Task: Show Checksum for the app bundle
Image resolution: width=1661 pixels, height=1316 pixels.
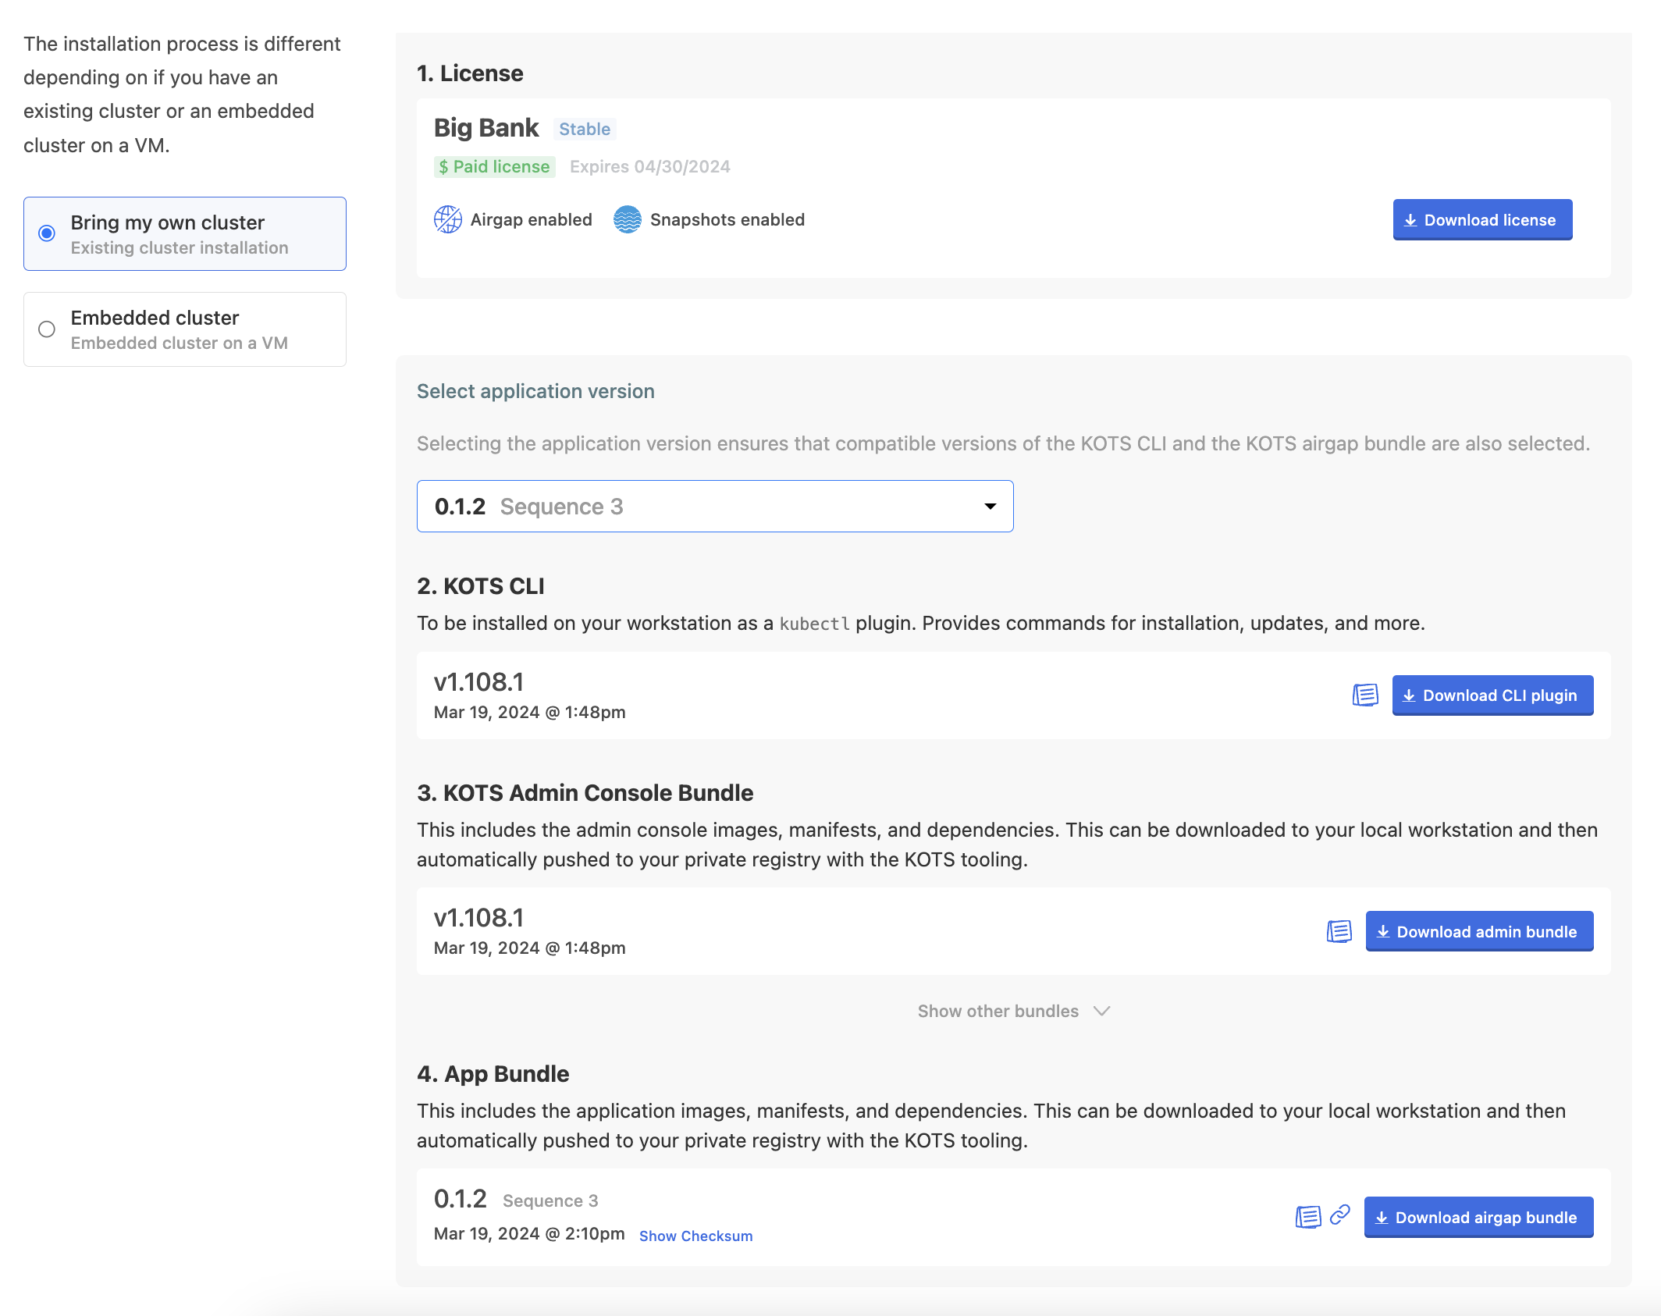Action: click(695, 1236)
